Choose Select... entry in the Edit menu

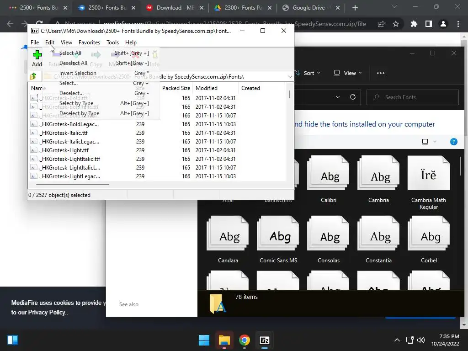(x=101, y=83)
